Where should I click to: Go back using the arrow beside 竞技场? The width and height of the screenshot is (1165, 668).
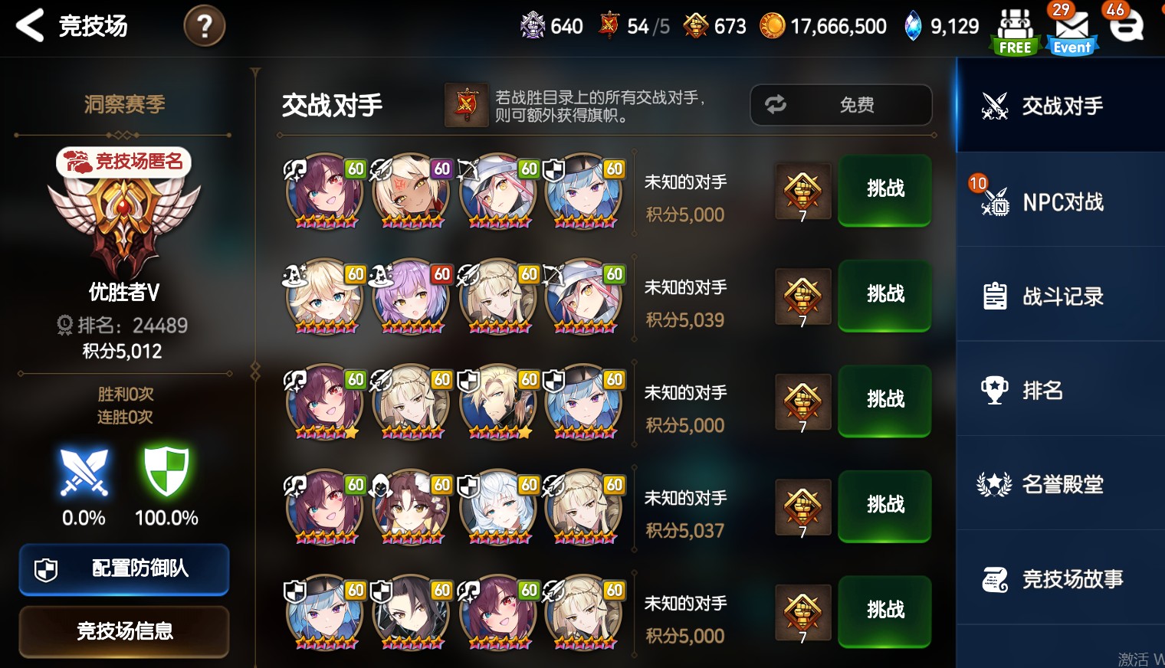(x=30, y=25)
